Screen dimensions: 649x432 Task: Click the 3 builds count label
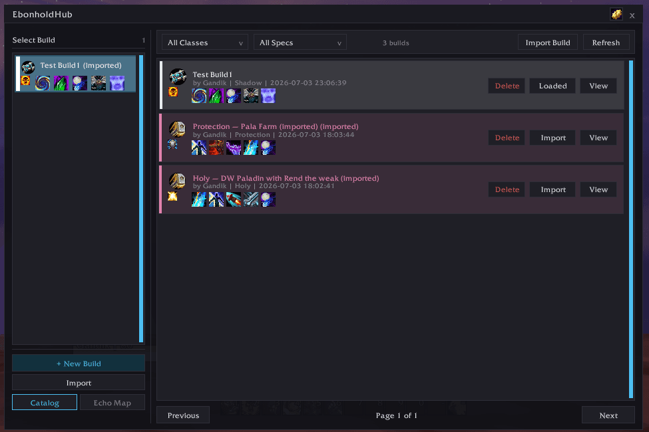[395, 43]
